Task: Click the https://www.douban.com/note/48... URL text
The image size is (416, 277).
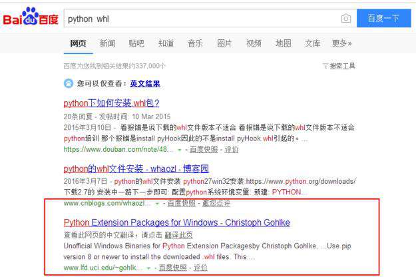Action: pyautogui.click(x=118, y=149)
